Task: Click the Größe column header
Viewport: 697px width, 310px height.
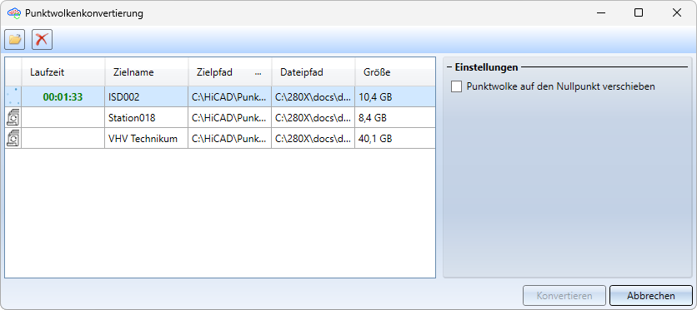Action: [395, 72]
